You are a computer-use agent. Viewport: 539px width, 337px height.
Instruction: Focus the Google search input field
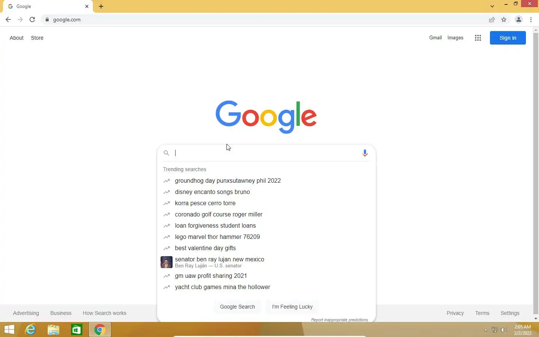click(x=266, y=153)
